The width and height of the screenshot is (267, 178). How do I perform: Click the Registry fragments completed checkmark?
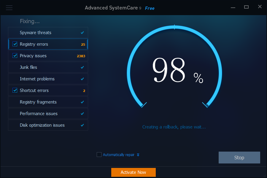(82, 102)
